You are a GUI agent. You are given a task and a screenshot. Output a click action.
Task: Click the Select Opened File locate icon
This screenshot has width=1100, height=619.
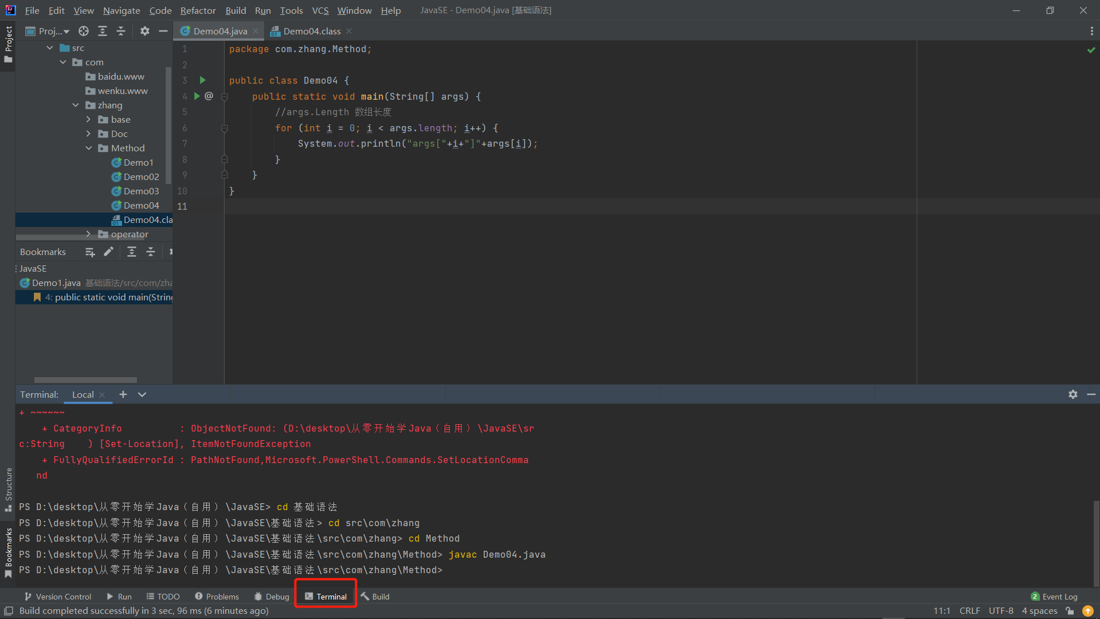84,31
